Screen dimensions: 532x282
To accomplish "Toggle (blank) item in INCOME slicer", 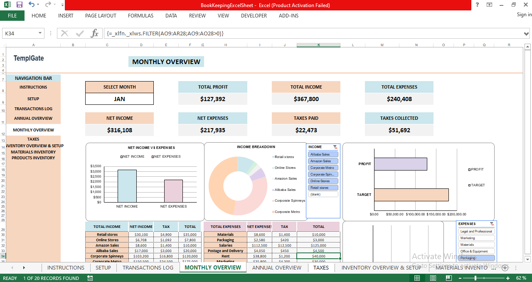I will click(x=323, y=194).
